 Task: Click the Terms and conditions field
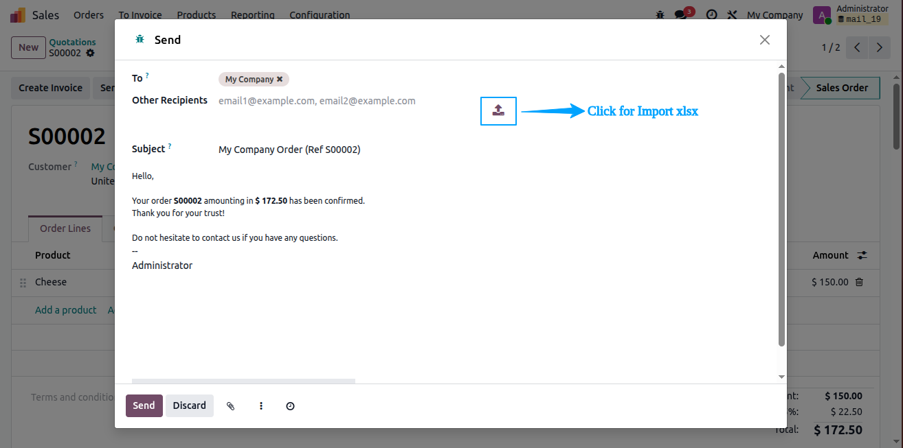[x=72, y=397]
